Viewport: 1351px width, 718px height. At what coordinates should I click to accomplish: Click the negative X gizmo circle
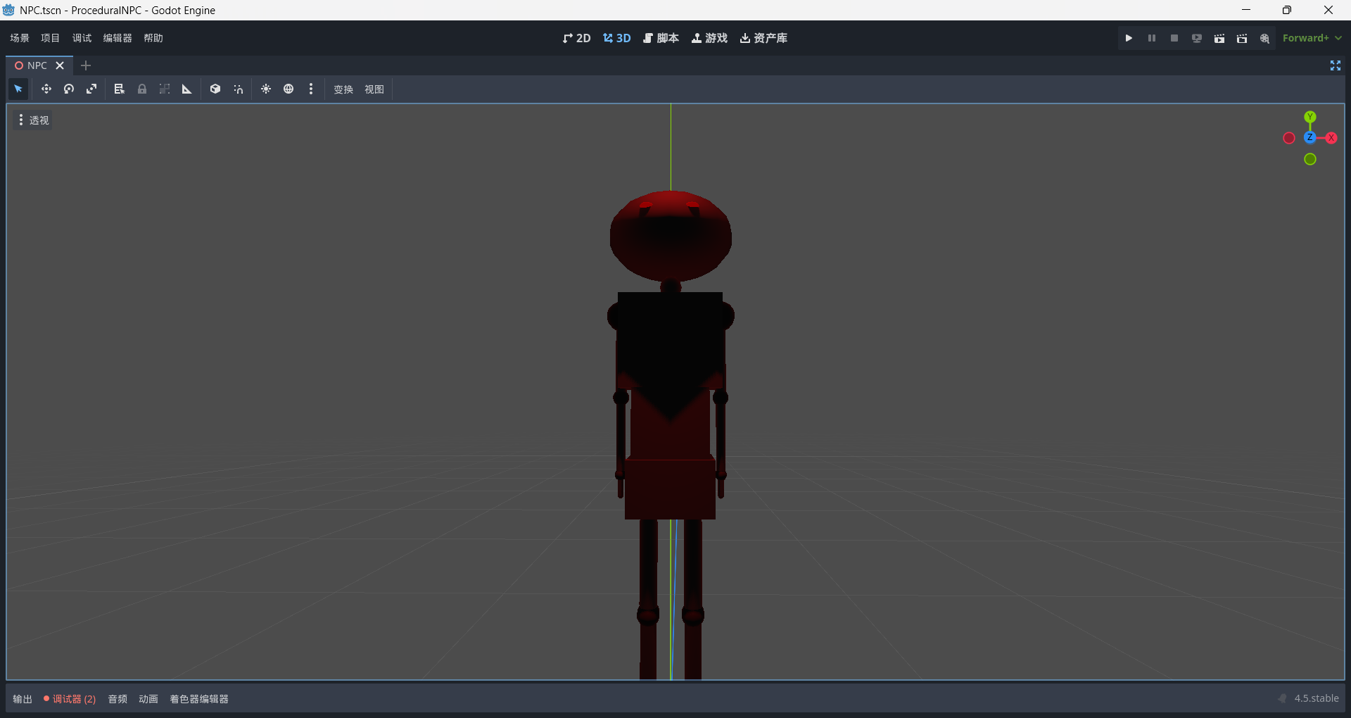1289,138
